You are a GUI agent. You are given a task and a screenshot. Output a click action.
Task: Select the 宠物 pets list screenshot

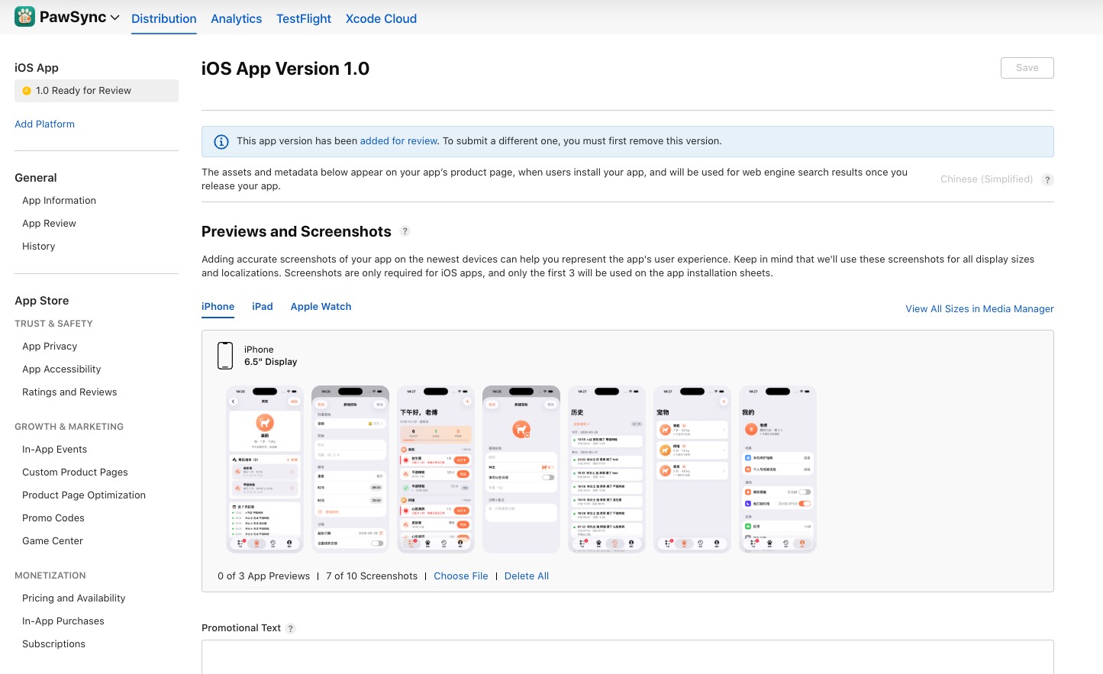(692, 469)
